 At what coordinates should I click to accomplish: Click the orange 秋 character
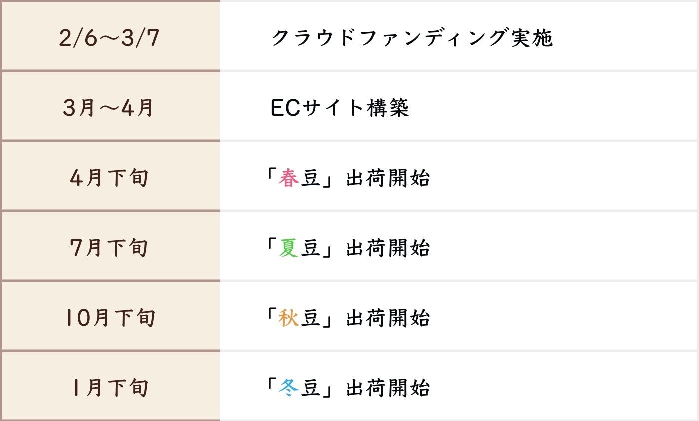coord(288,318)
